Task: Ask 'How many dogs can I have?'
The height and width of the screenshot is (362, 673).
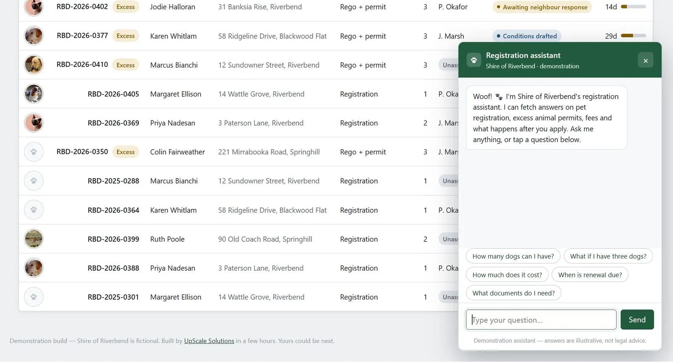Action: tap(513, 256)
